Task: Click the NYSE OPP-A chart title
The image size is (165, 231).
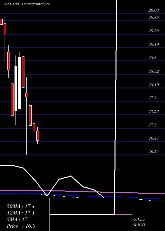Action: coord(26,4)
